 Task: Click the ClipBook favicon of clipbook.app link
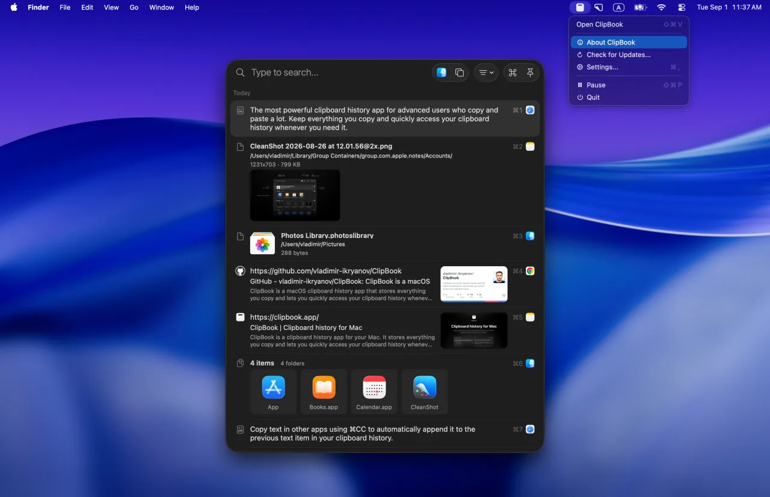240,317
